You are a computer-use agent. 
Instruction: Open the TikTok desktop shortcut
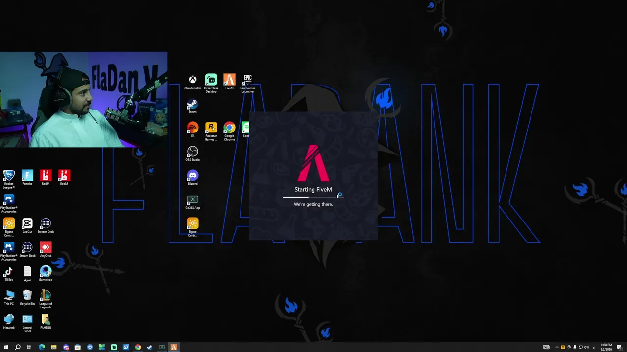coord(9,273)
